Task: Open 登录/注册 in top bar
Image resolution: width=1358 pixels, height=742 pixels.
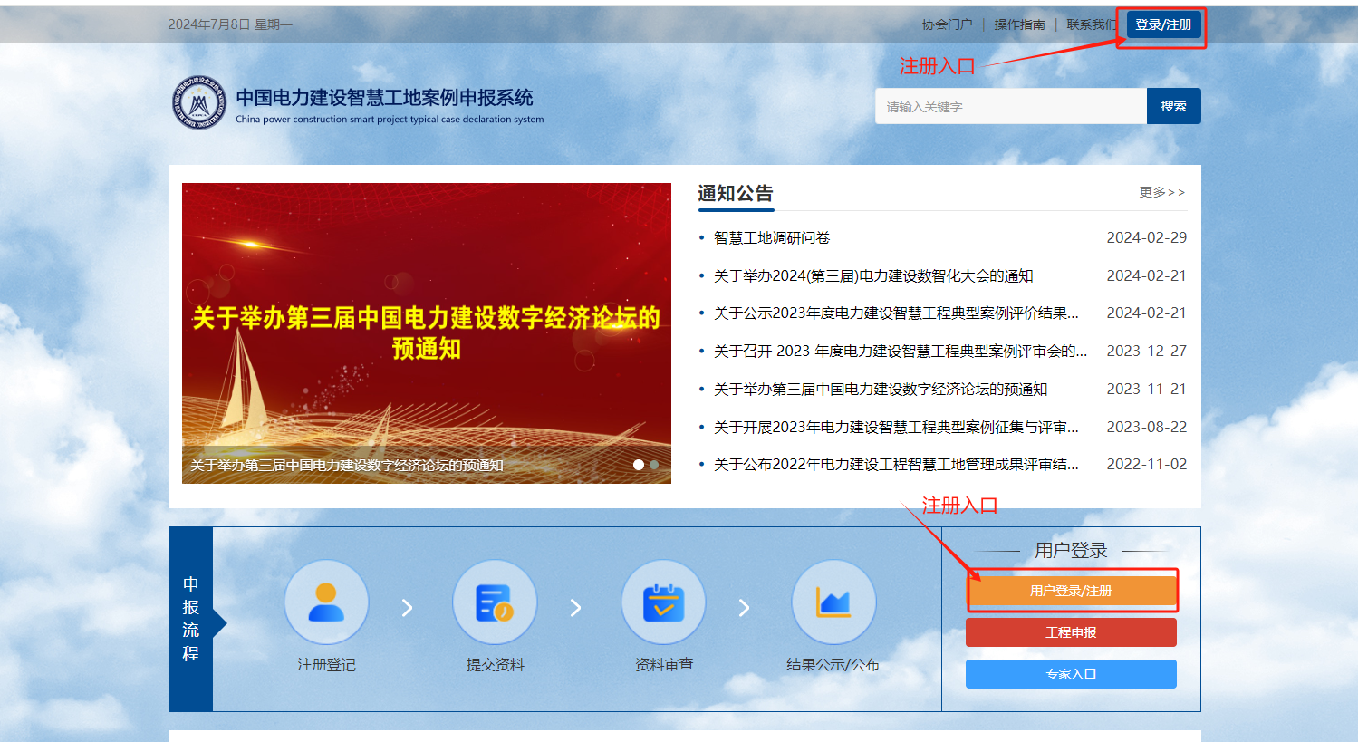Action: point(1164,24)
